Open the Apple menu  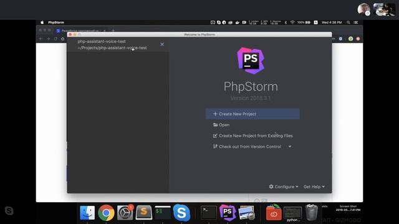pyautogui.click(x=42, y=22)
